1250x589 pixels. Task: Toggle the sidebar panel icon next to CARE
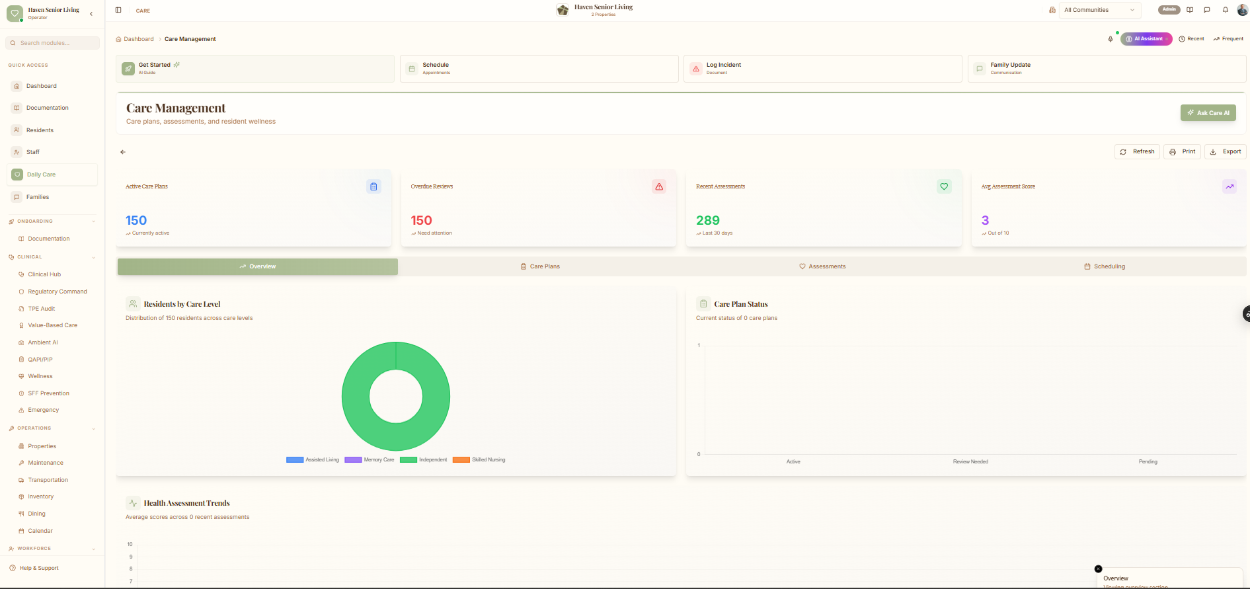click(118, 10)
